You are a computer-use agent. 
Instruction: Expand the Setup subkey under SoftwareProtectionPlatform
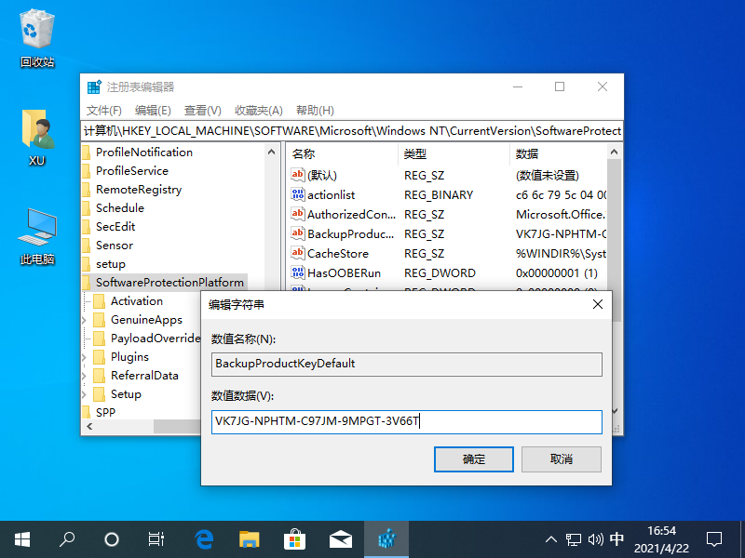click(x=86, y=394)
